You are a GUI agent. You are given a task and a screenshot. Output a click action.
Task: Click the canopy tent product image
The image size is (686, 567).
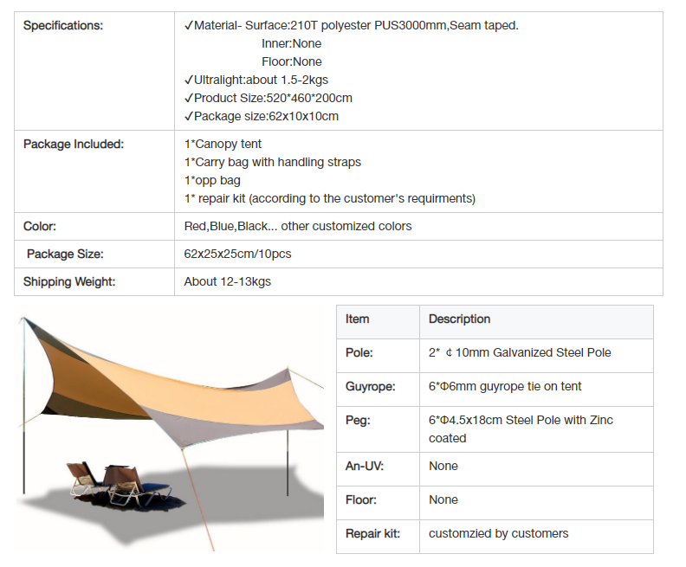pyautogui.click(x=170, y=429)
